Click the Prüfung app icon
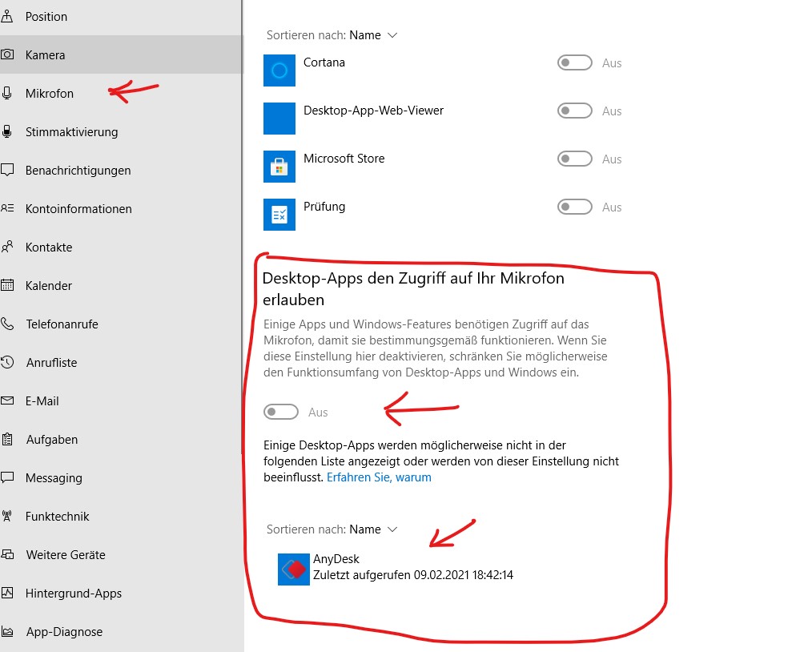Viewport: 792px width, 652px height. [x=279, y=214]
